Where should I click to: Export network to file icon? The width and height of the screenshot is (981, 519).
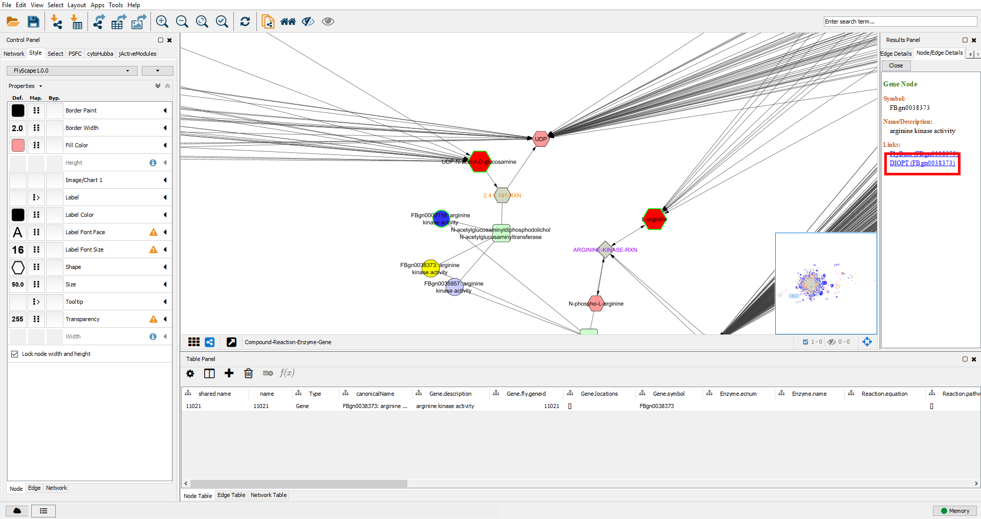point(99,21)
